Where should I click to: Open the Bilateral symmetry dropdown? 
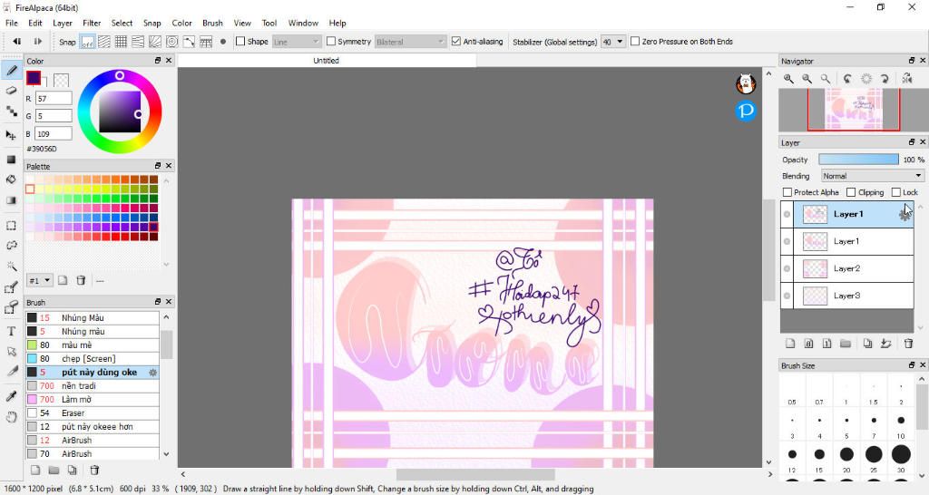pos(409,42)
